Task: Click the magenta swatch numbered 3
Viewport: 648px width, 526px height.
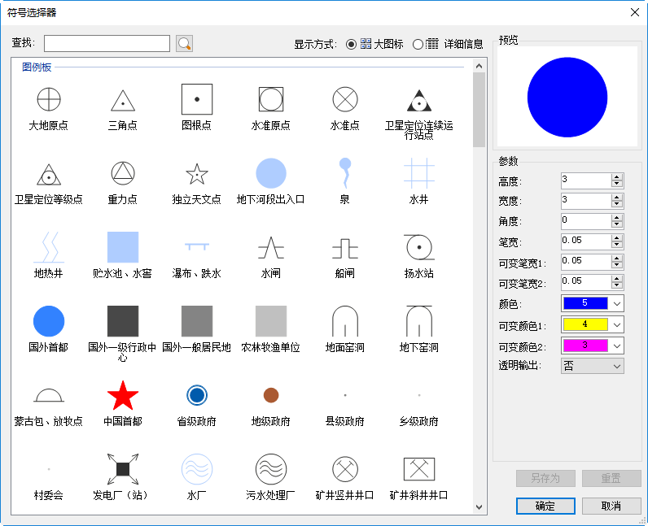Action: [x=585, y=346]
